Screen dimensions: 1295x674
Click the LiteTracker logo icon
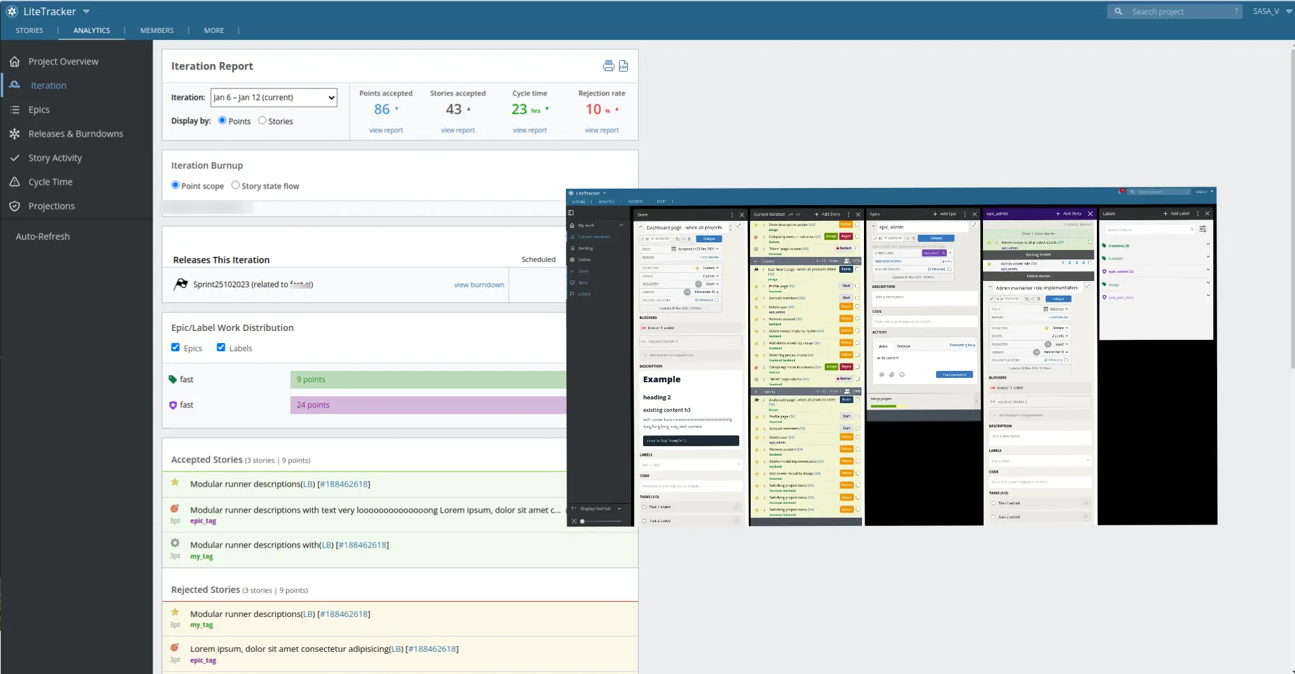12,11
